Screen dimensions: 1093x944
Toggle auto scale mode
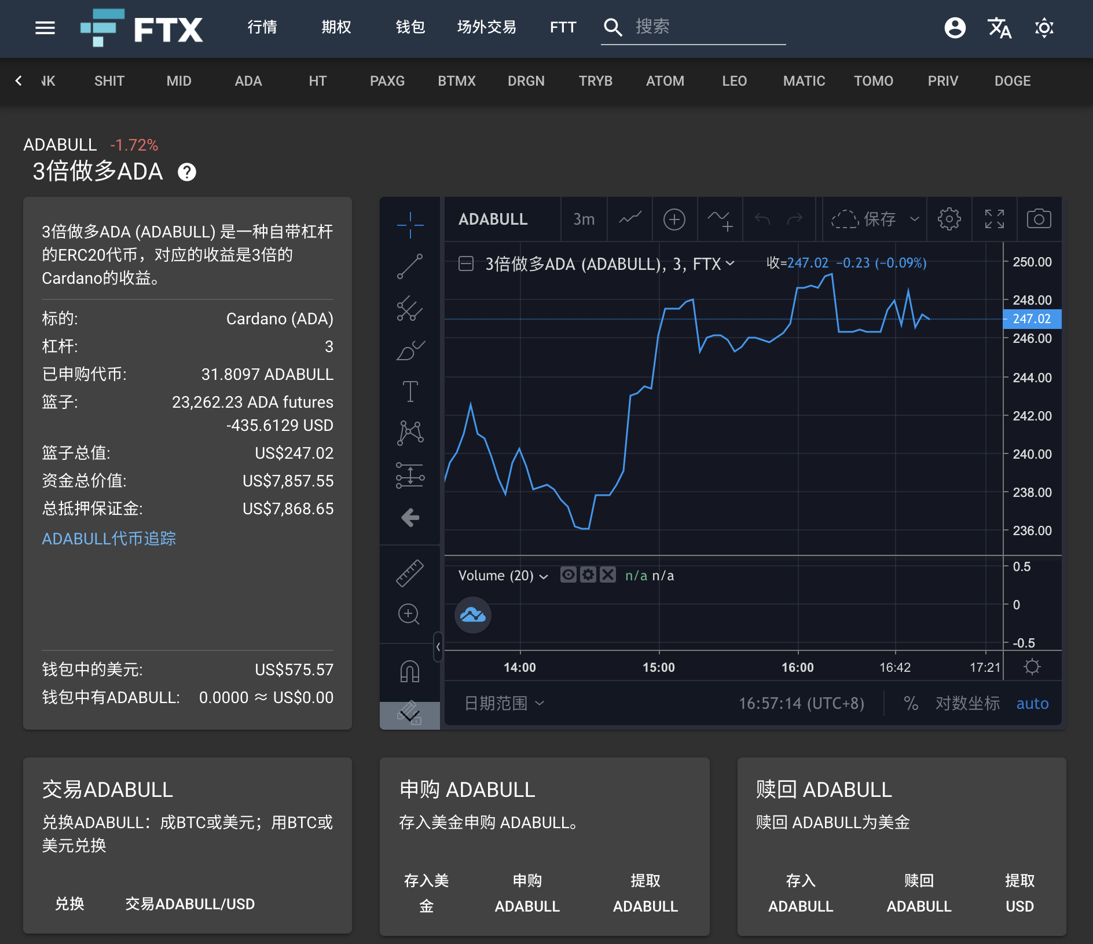coord(1032,703)
